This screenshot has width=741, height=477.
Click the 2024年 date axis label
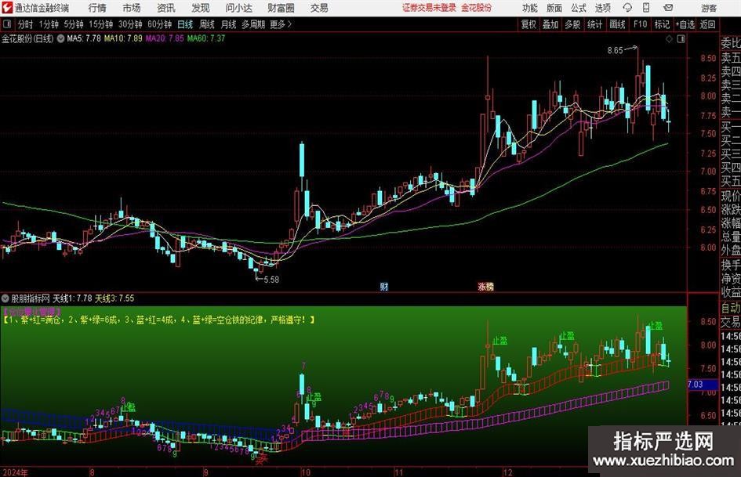[x=15, y=472]
